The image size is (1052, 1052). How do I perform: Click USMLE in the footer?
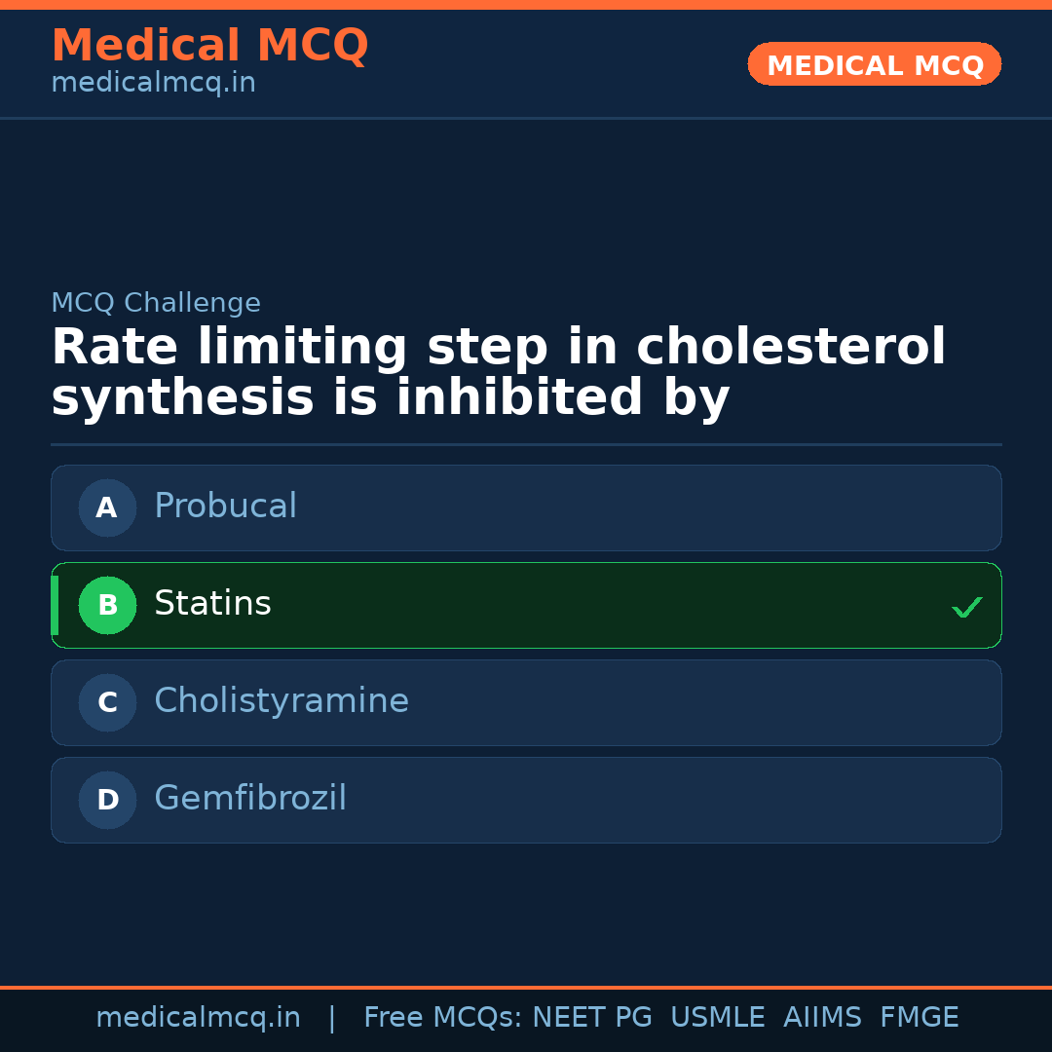pyautogui.click(x=717, y=1018)
